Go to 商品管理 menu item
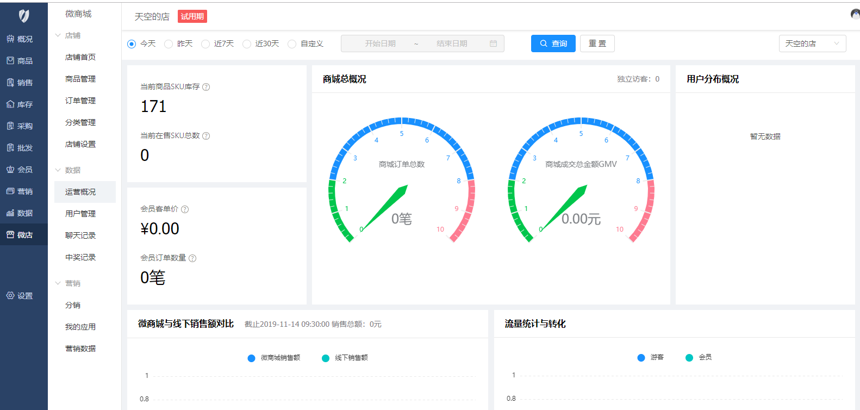 80,79
